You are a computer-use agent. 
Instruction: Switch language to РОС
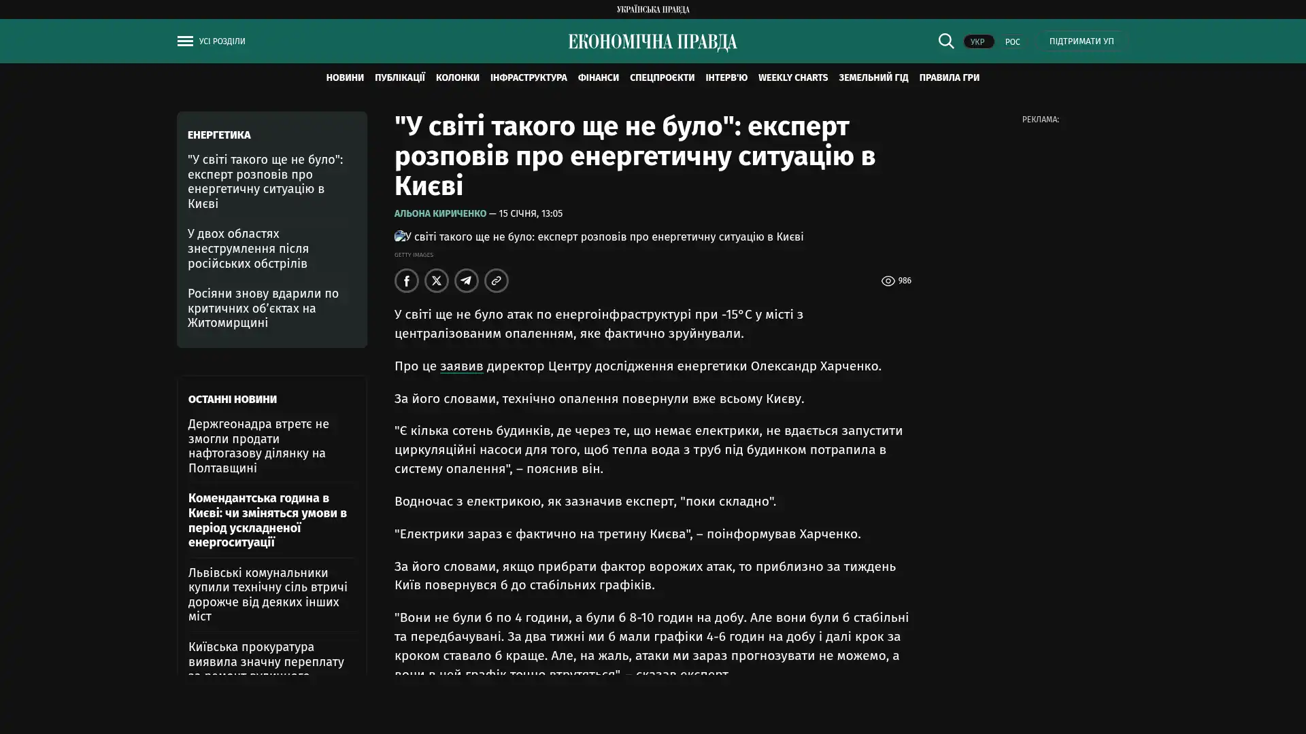click(1012, 42)
